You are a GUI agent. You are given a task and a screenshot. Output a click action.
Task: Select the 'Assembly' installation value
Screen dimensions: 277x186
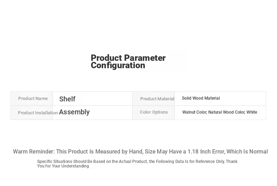point(74,112)
